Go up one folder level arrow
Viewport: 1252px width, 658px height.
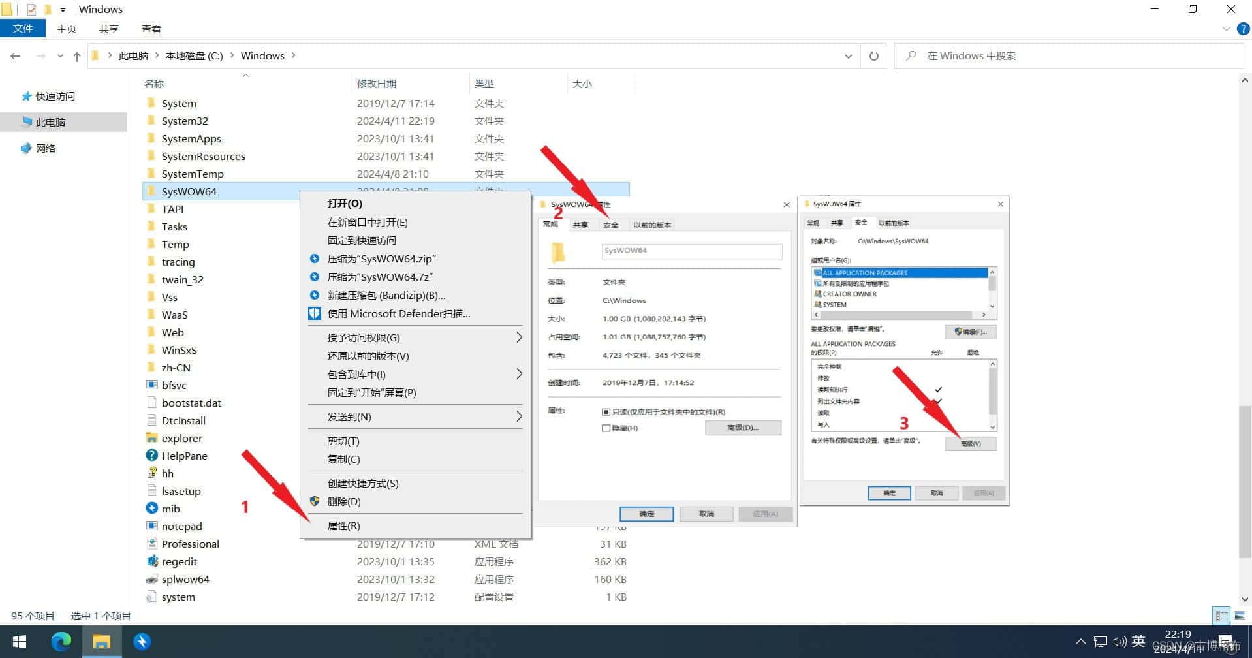click(x=77, y=57)
